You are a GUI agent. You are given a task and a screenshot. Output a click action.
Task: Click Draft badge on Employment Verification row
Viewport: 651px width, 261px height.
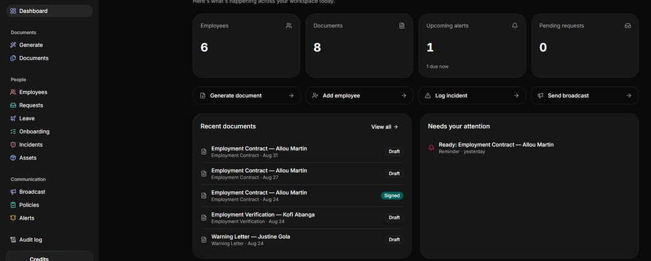[x=394, y=218]
